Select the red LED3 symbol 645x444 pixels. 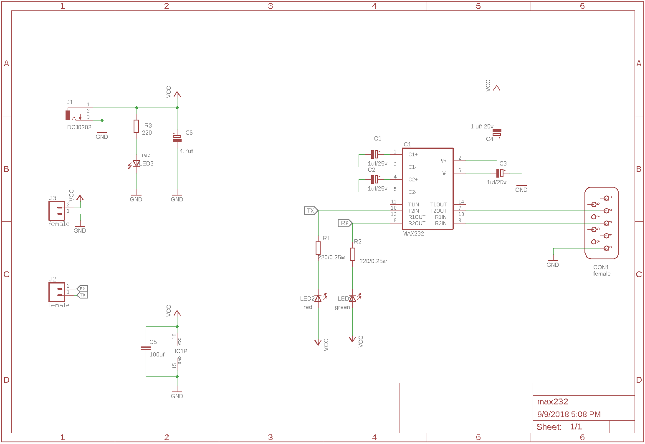coord(137,163)
